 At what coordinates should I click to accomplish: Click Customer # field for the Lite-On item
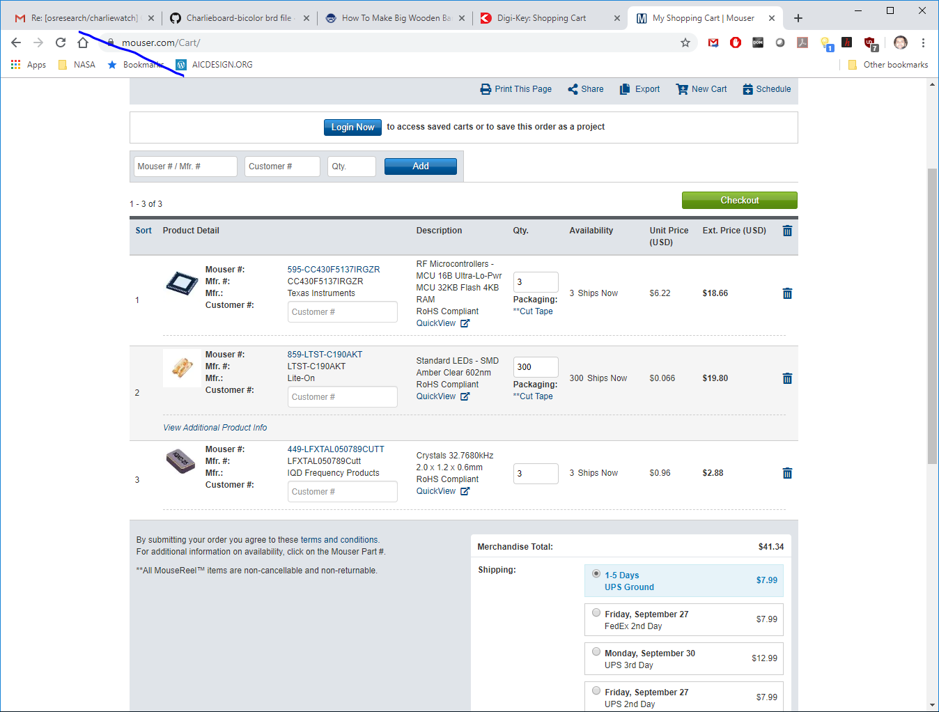coord(343,397)
